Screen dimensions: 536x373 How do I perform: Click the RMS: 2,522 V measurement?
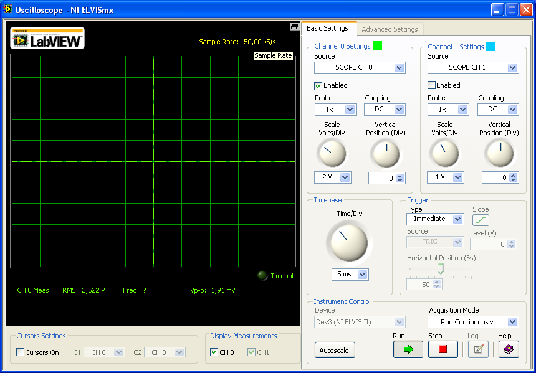pos(84,291)
